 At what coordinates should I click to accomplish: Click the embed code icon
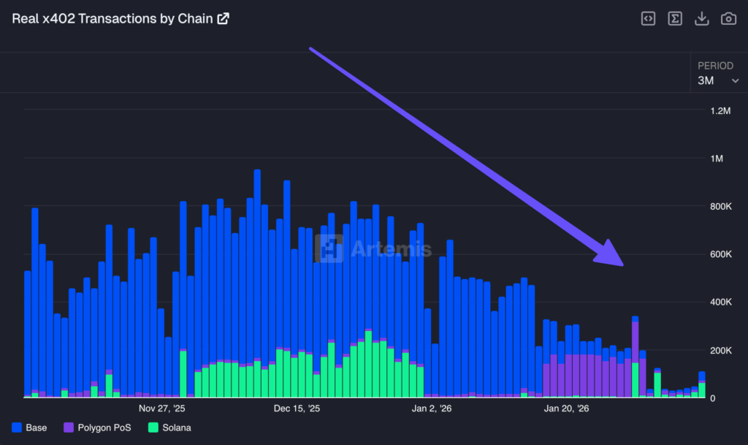(x=648, y=18)
